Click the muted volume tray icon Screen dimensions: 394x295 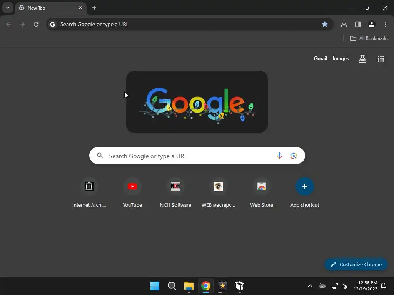(344, 286)
